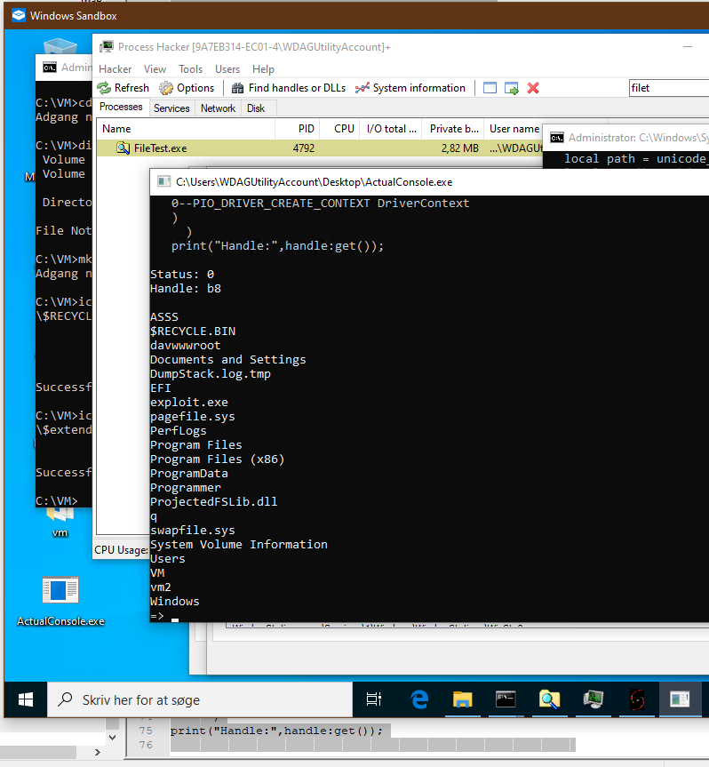Open File Explorer from the taskbar
Image resolution: width=709 pixels, height=767 pixels.
coord(462,700)
